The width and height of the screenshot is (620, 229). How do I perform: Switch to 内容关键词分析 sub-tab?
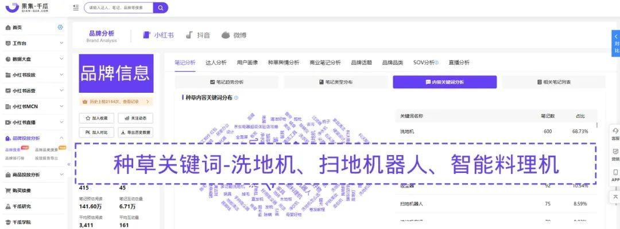click(x=445, y=82)
